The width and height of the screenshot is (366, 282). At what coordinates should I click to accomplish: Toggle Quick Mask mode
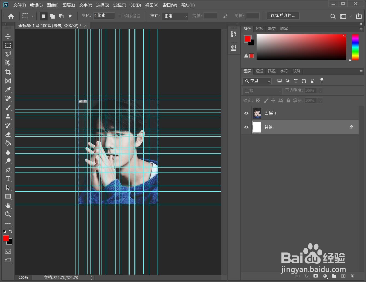coord(8,251)
